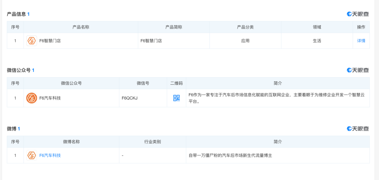
Task: Click the 产品简称 column header
Action: (x=174, y=27)
